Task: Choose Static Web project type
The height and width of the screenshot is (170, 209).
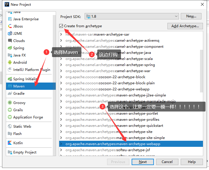Action: point(29,126)
